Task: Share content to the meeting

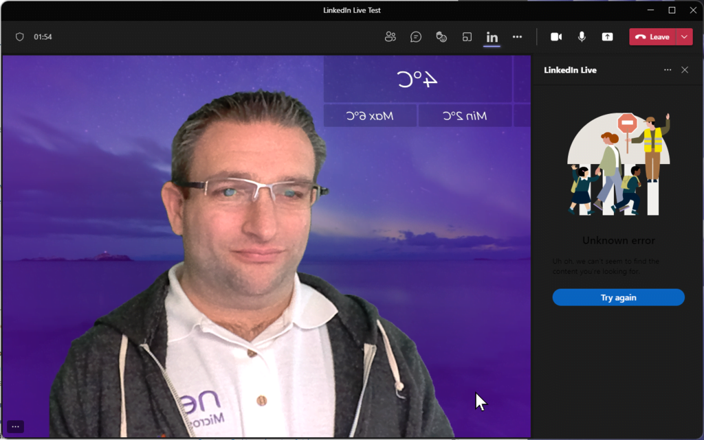Action: pyautogui.click(x=607, y=37)
